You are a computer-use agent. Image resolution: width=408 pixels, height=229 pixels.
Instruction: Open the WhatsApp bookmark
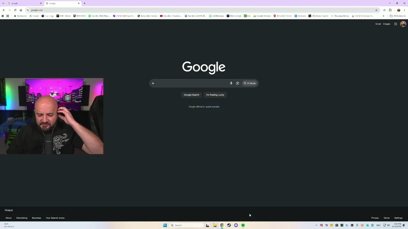pos(217,16)
